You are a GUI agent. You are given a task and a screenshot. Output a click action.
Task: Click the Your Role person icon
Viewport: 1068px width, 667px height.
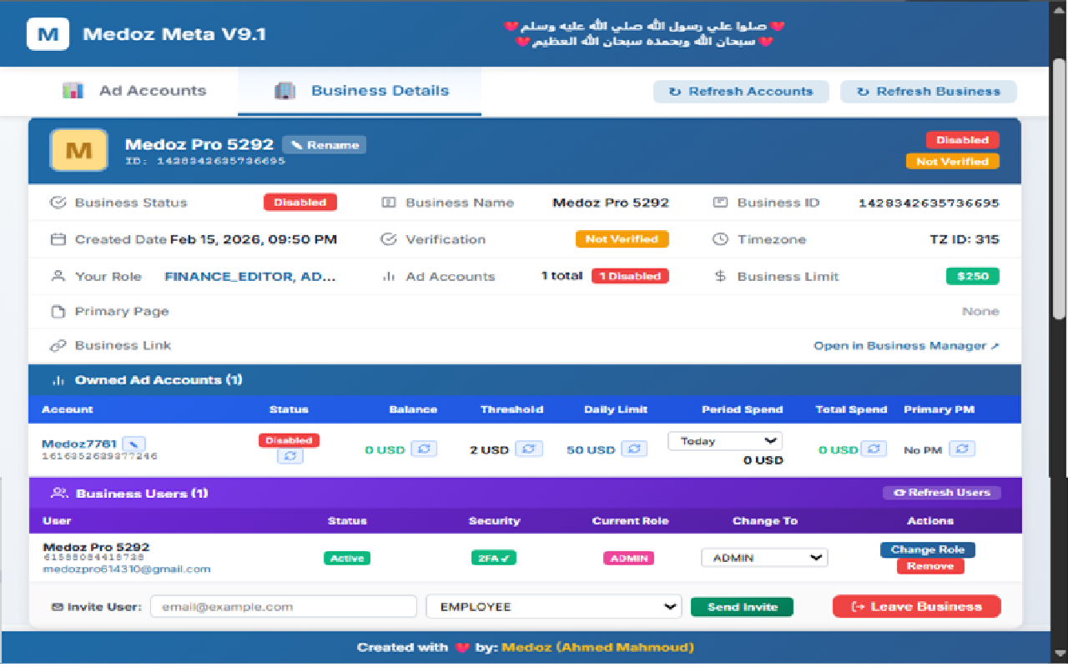(x=58, y=276)
